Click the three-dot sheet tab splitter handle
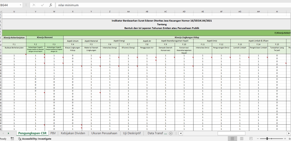This screenshot has height=141, width=291. (x=176, y=133)
